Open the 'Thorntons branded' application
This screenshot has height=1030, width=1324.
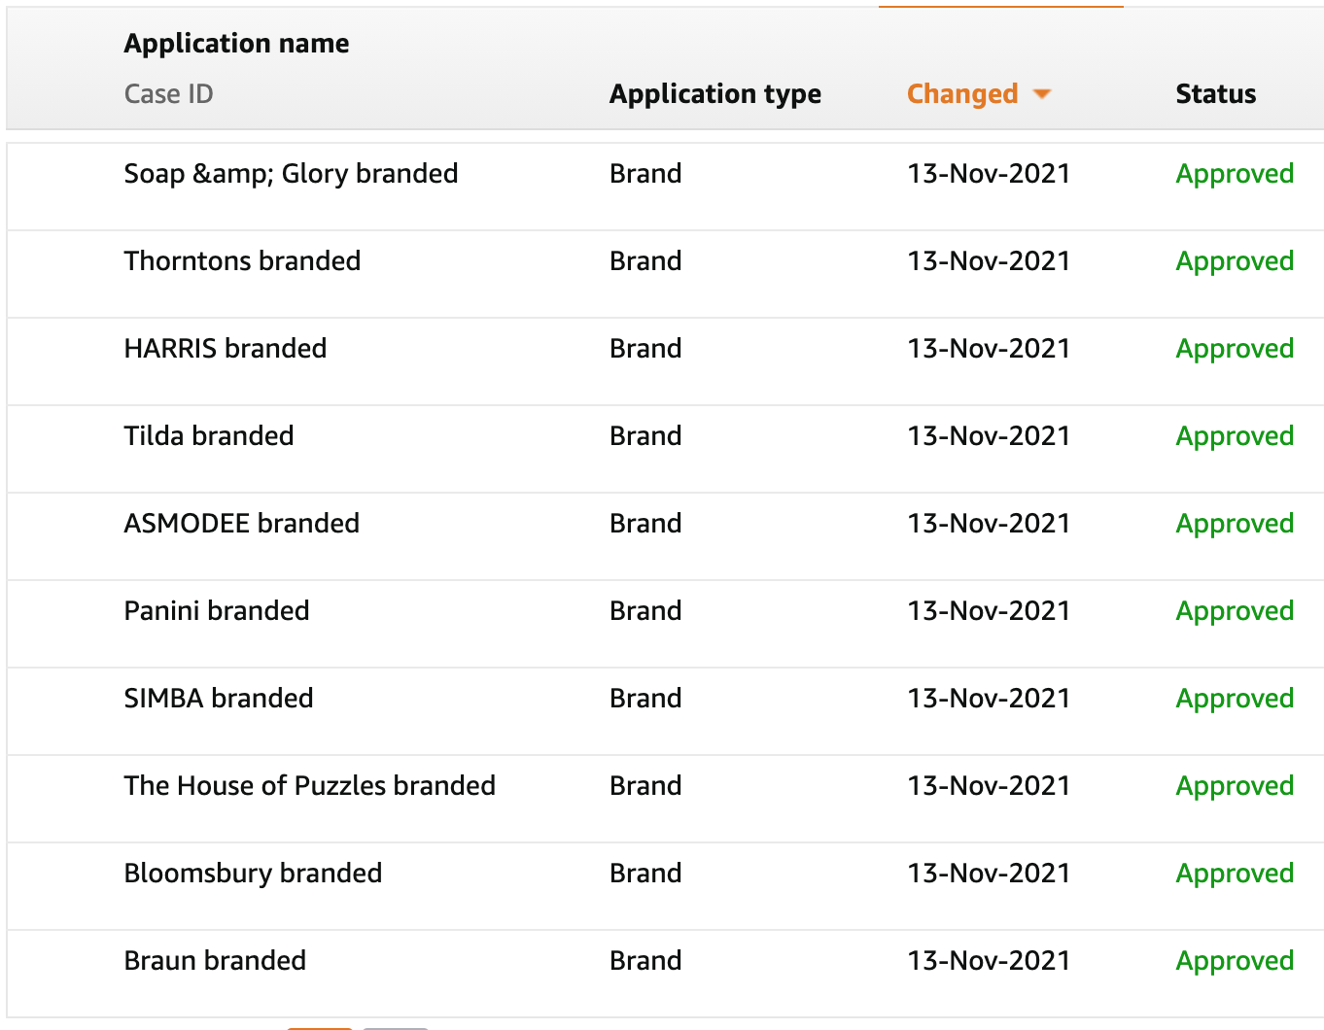[x=242, y=261]
